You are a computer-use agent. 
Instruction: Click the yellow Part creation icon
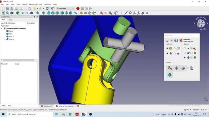(81, 13)
